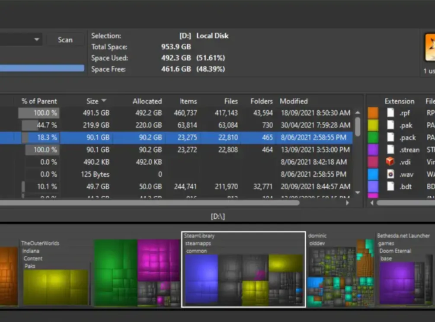Click right arrow of horizontal list scrollbar

(x=347, y=203)
